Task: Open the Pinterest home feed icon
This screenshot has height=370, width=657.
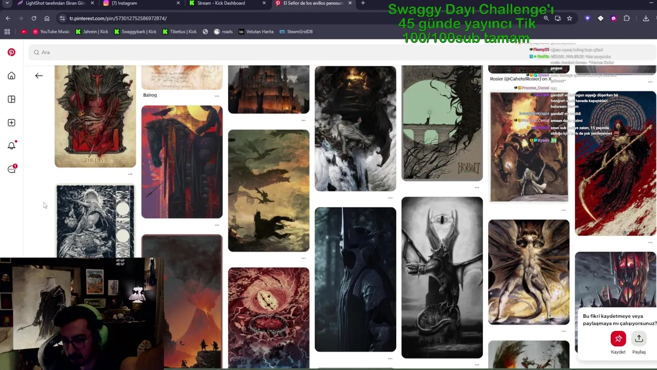Action: point(11,76)
